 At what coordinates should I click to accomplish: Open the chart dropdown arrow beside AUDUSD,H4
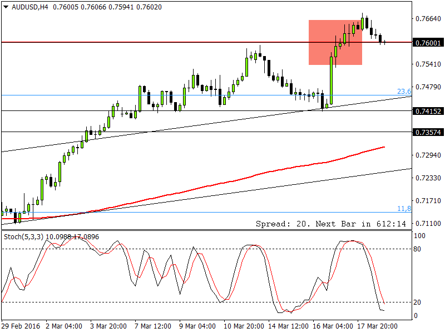click(6, 7)
